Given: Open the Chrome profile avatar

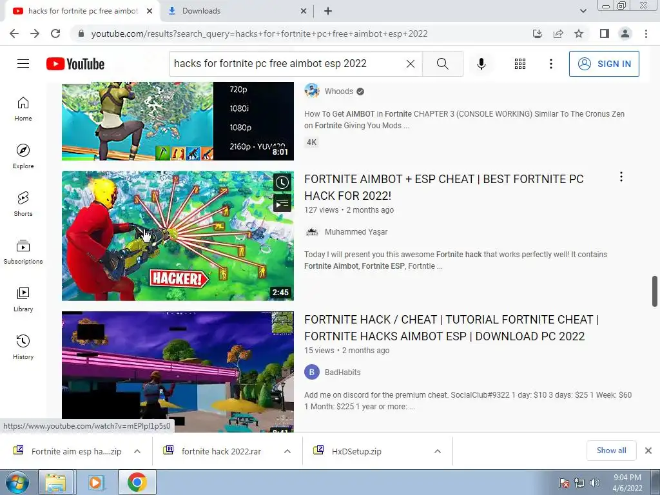Looking at the screenshot, I should click(625, 34).
